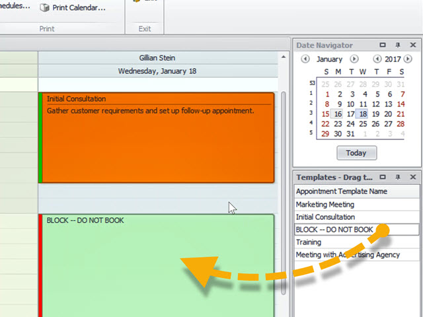Viewport: 423px width, 317px height.
Task: Pin the Templates panel
Action: (398, 177)
